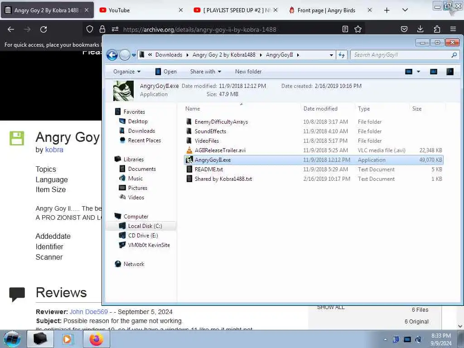This screenshot has height=348, width=464.
Task: Click the Explorer address bar refresh button
Action: point(342,55)
